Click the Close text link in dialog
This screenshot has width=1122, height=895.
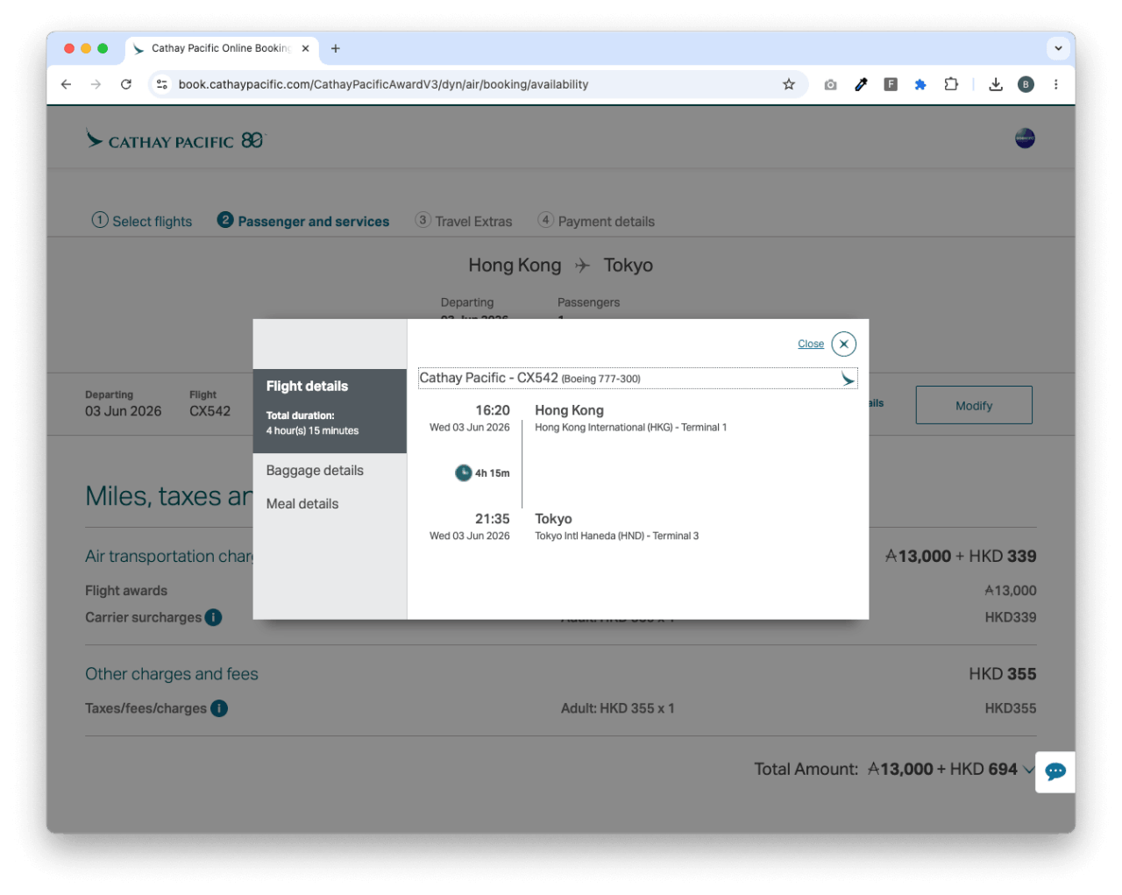click(x=811, y=344)
